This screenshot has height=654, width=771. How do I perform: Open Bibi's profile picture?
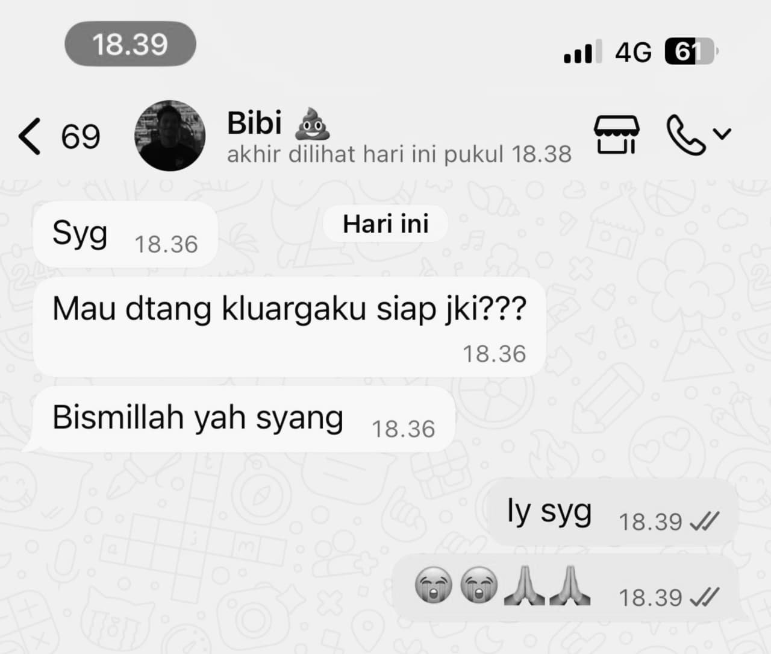click(170, 136)
